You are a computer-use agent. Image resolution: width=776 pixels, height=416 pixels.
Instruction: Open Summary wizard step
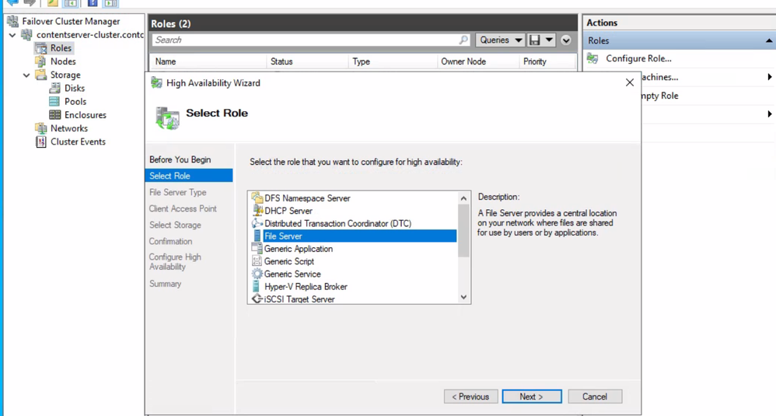(x=166, y=284)
